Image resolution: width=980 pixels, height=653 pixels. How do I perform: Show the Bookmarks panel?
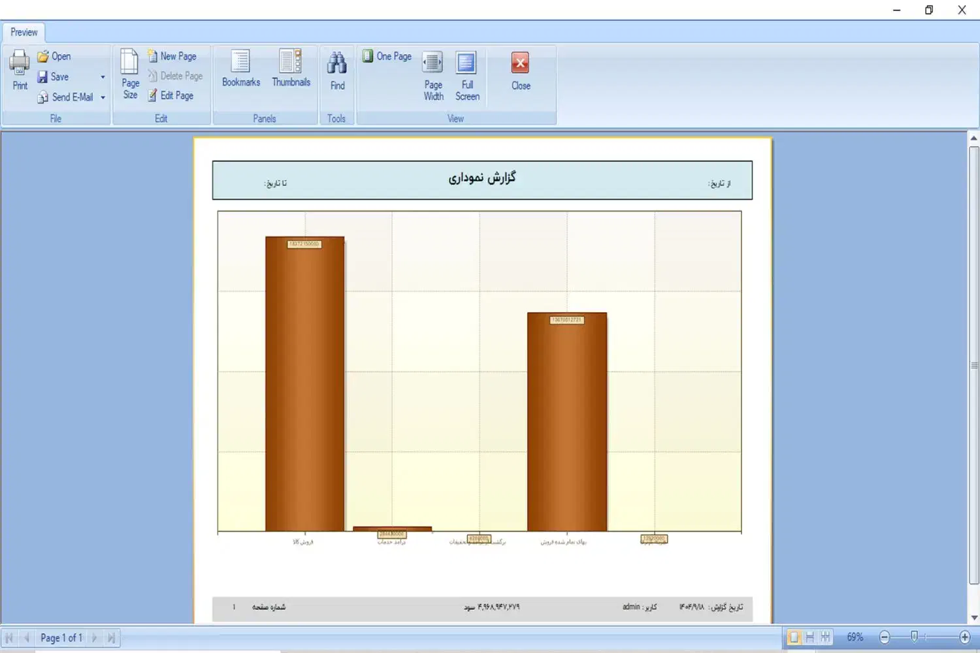point(240,69)
